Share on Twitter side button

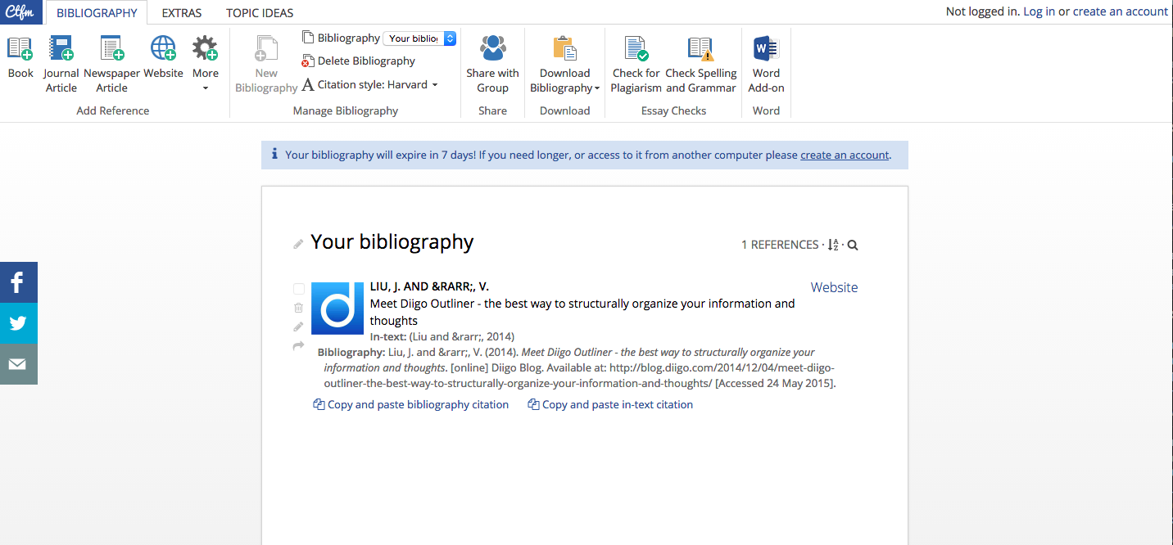[x=19, y=323]
